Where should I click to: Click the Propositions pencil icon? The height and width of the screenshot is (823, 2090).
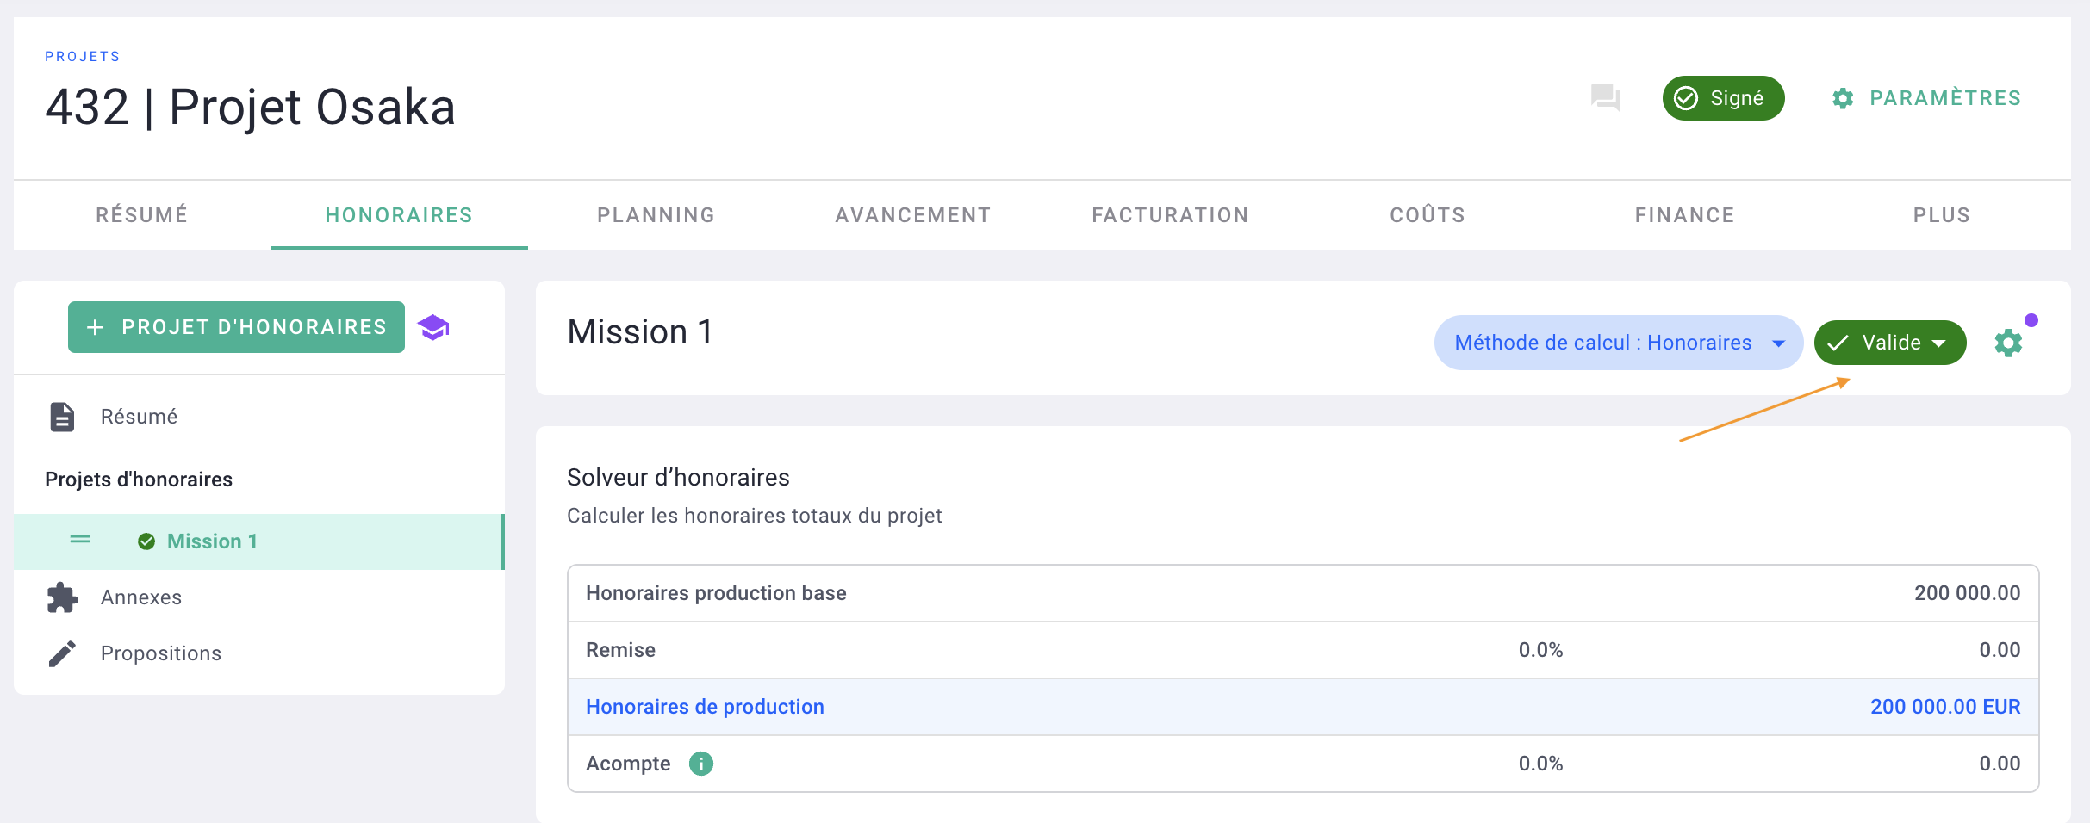(x=62, y=653)
